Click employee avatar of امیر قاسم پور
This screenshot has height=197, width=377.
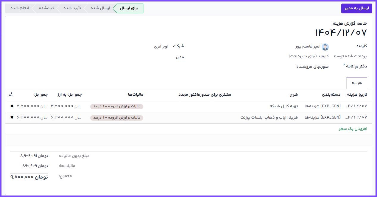tap(325, 47)
